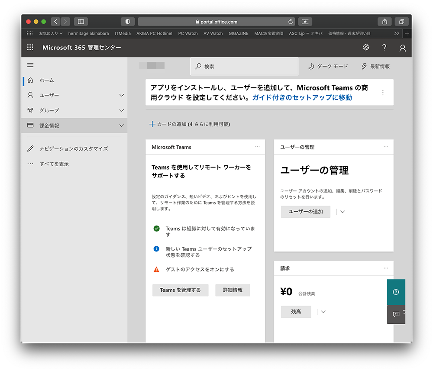Viewport: 433px width, 371px height.
Task: Open the Microsoft 365 app launcher grid
Action: [x=30, y=48]
